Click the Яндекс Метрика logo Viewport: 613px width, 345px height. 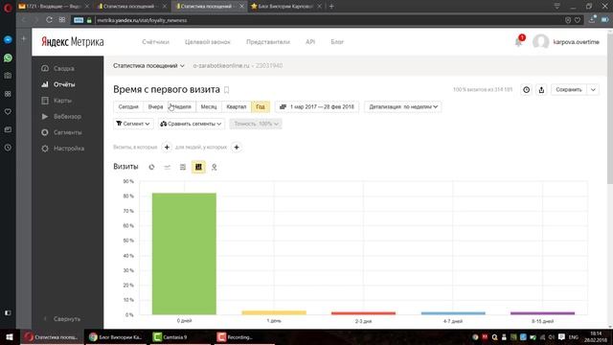click(x=73, y=42)
